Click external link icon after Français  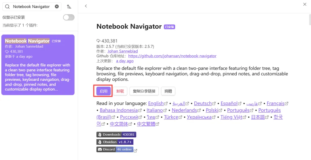[286, 104]
